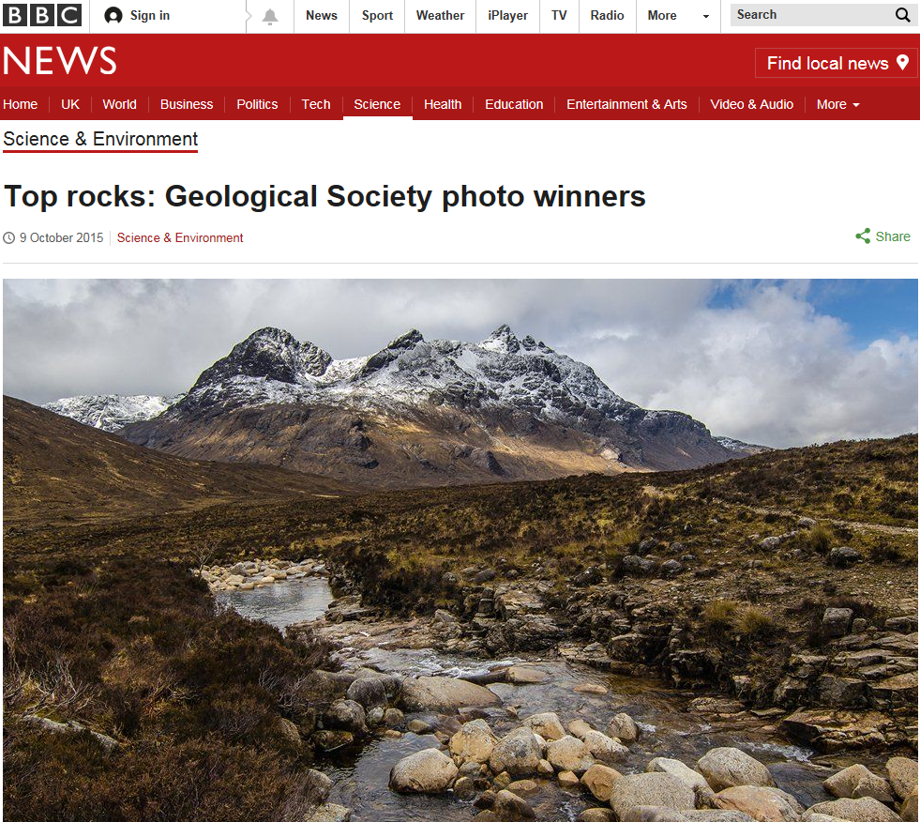Open iPlayer from the top bar
Image resolution: width=920 pixels, height=822 pixels.
coord(507,16)
